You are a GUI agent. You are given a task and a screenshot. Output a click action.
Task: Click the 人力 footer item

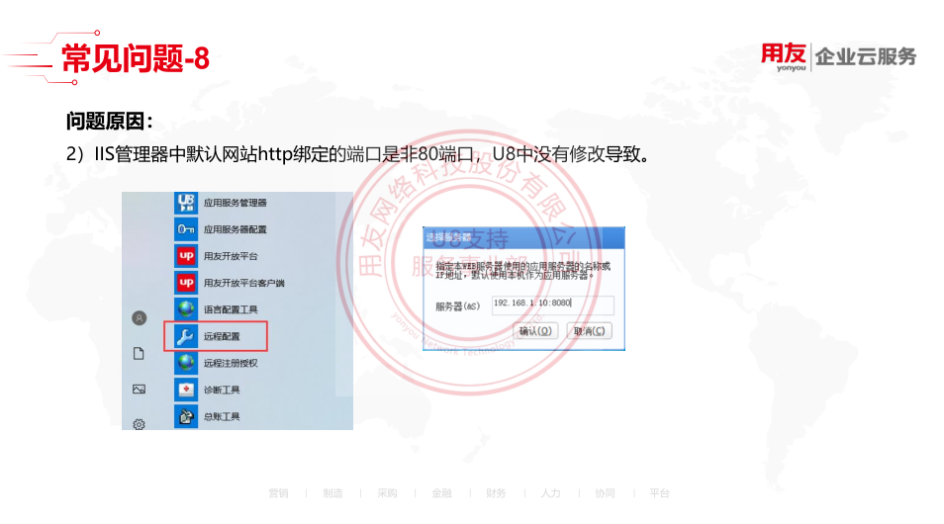(550, 493)
